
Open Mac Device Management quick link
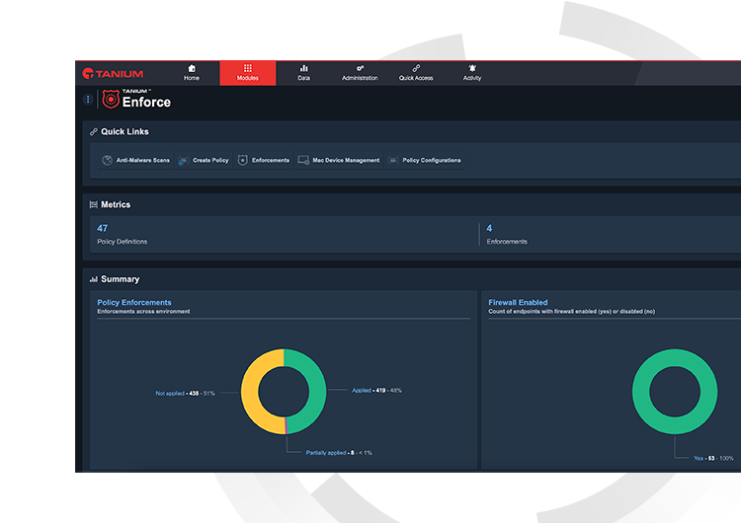pyautogui.click(x=339, y=161)
